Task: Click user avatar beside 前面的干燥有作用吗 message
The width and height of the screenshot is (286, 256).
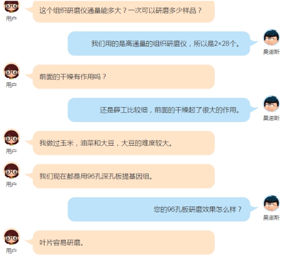Action: (x=11, y=71)
